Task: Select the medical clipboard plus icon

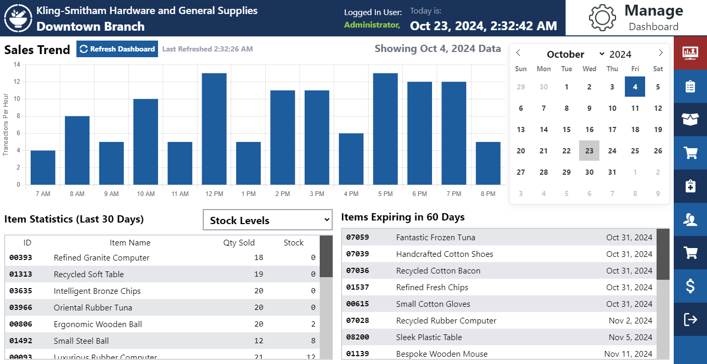Action: (x=690, y=186)
